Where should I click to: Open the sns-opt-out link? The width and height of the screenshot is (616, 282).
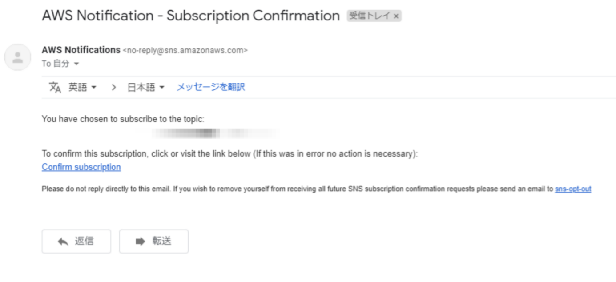click(x=573, y=189)
